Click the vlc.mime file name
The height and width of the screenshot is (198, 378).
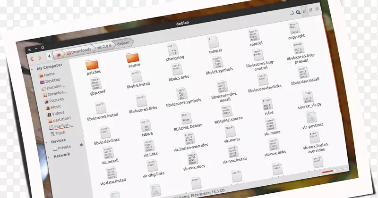pyautogui.click(x=272, y=133)
